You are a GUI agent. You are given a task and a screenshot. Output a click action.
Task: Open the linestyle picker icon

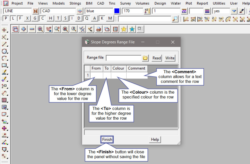(x=184, y=11)
